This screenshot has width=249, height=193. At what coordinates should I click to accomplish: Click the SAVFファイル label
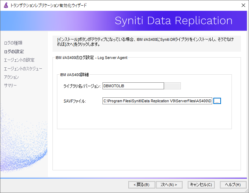coord(75,101)
